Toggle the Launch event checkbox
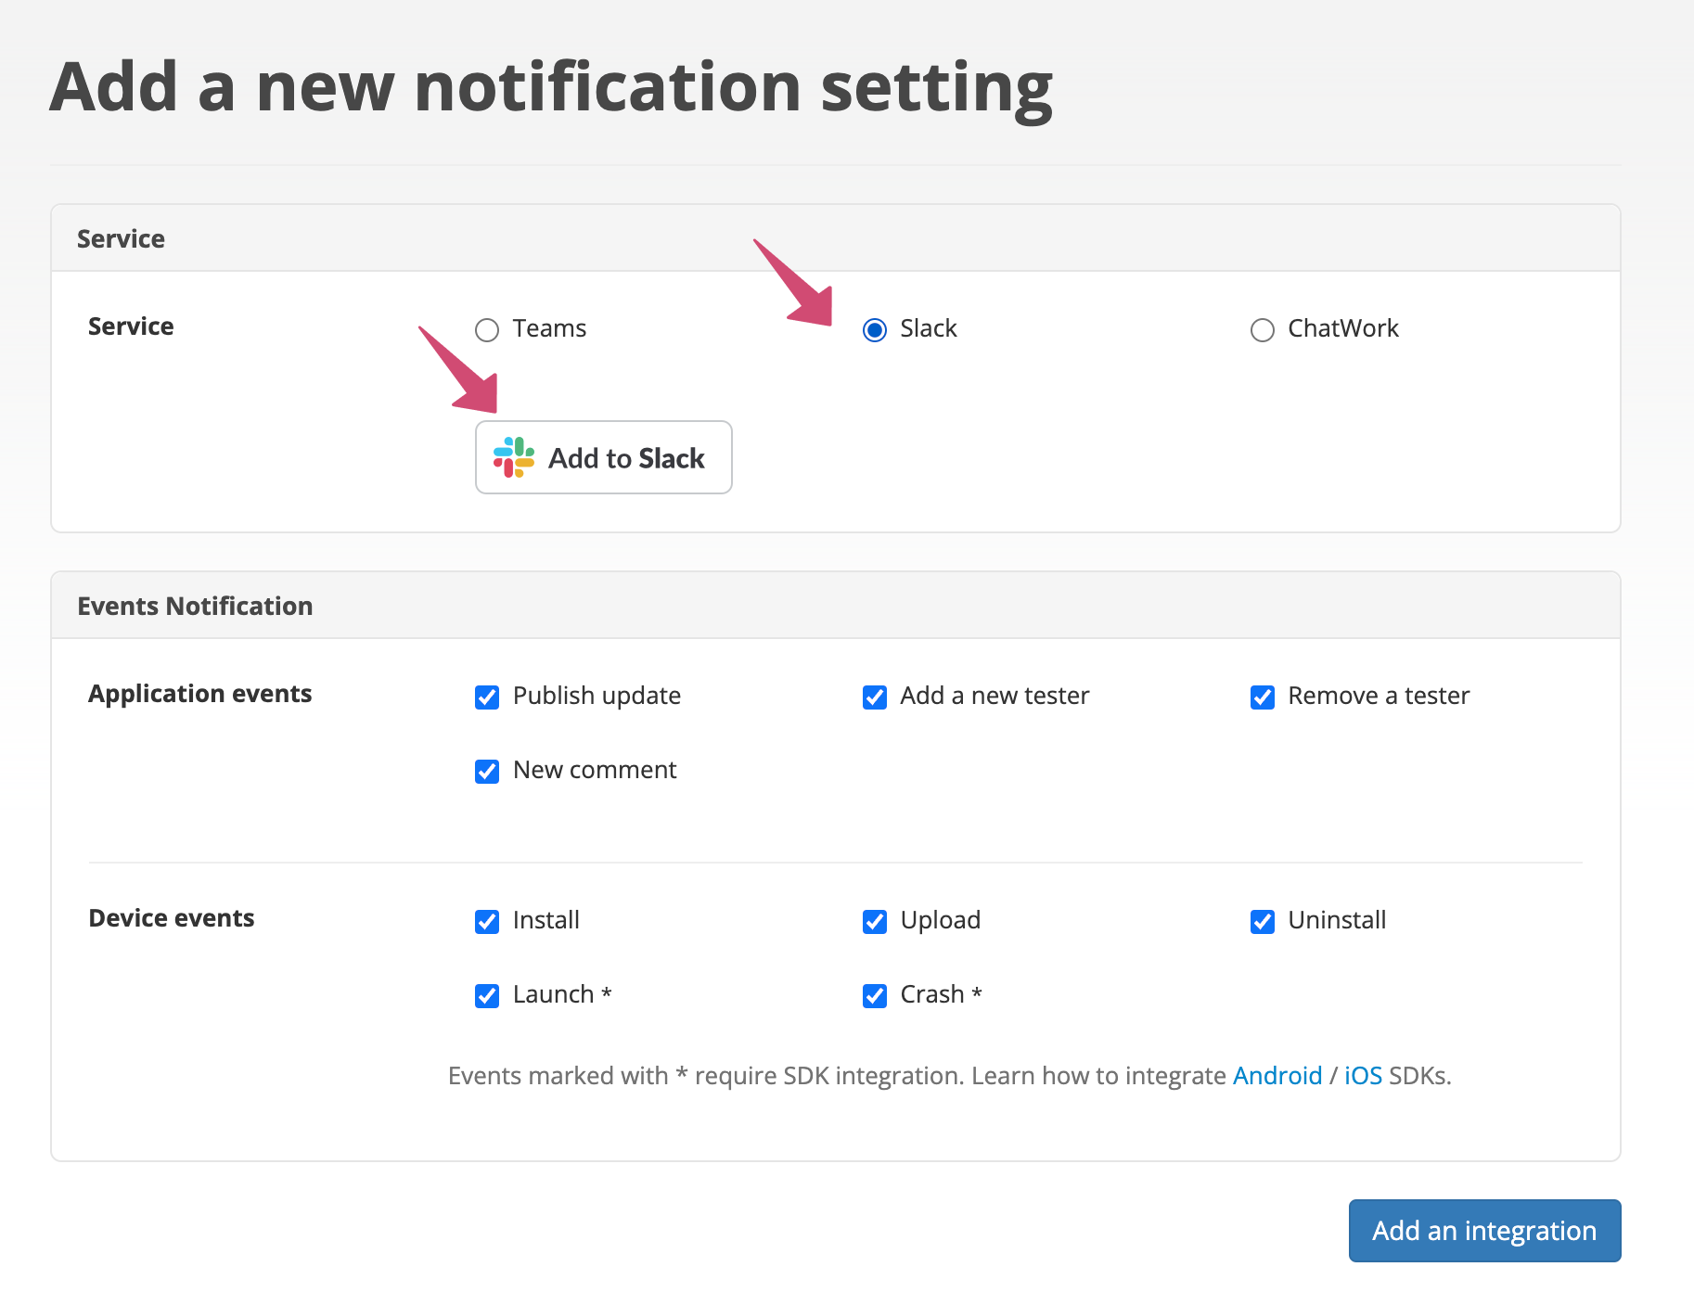1694x1305 pixels. pos(486,995)
